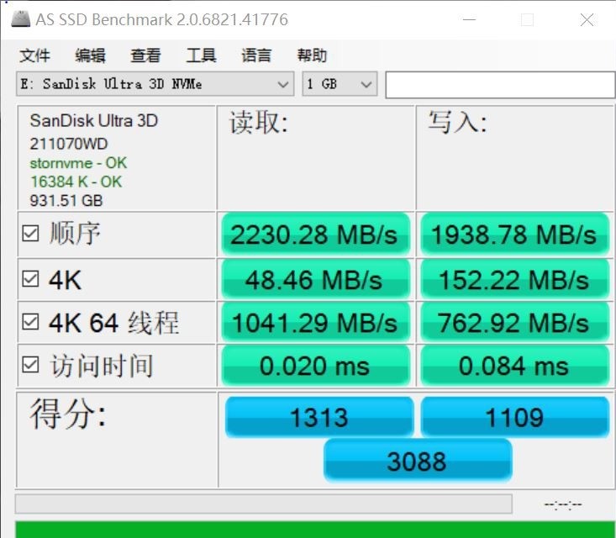616x538 pixels.
Task: Click the 16384 K - OK alignment text
Action: pyautogui.click(x=76, y=182)
